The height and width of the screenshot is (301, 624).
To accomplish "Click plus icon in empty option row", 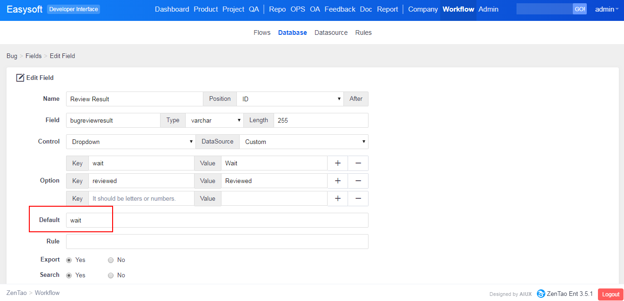I will point(338,198).
